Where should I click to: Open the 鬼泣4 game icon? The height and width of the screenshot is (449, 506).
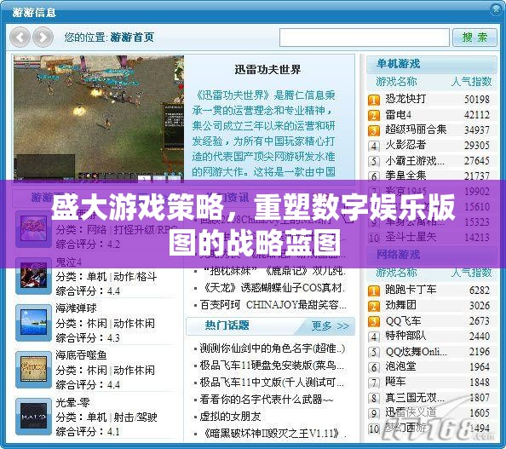coord(33,276)
